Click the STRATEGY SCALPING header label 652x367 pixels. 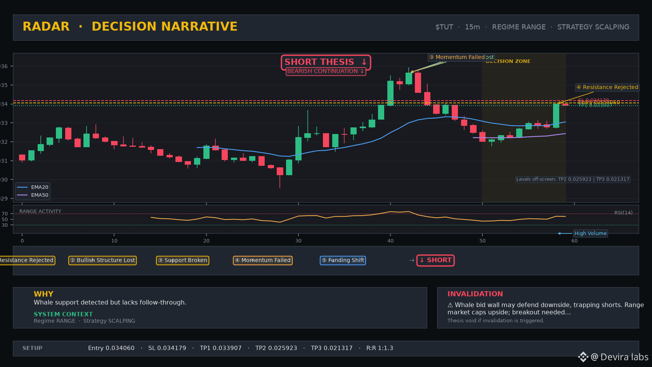pos(593,27)
